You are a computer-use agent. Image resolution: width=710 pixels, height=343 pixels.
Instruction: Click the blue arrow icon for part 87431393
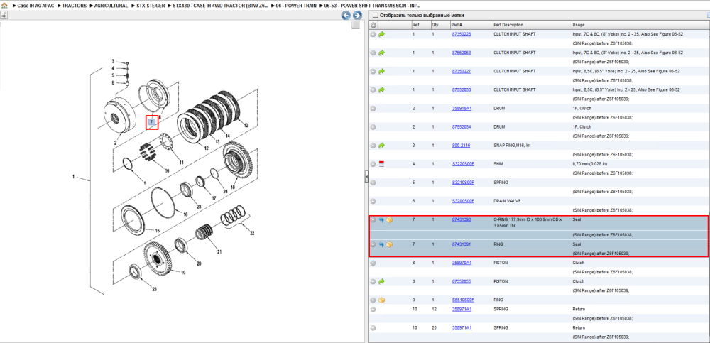coord(381,219)
